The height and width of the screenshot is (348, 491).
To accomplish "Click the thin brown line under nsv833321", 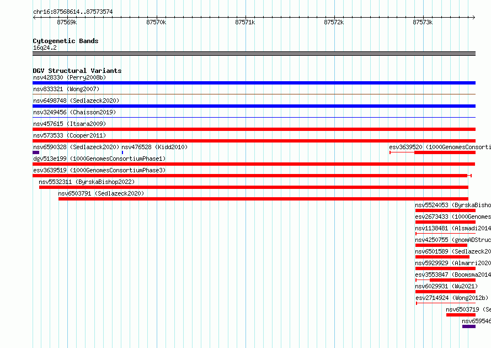I will point(254,94).
